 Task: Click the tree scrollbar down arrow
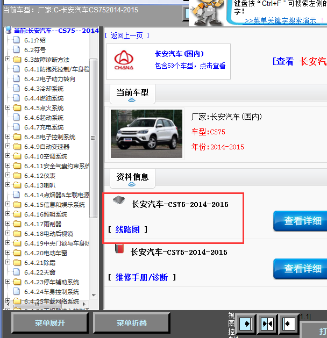94,296
